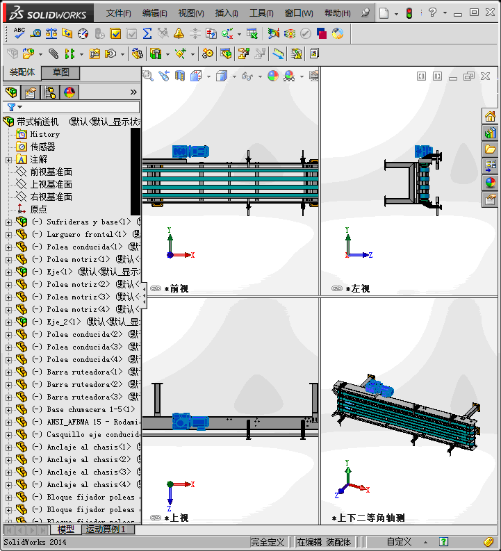Switch to the 装配体 tab
Image resolution: width=501 pixels, height=551 pixels.
[x=22, y=72]
